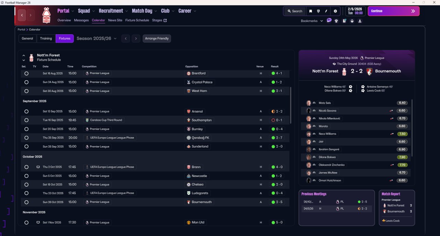Click Matz Sels player face thumbnail
This screenshot has height=236, width=440.
[x=309, y=103]
